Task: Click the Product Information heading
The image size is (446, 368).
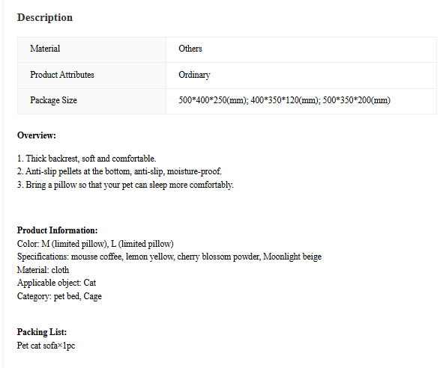Action: pos(57,230)
